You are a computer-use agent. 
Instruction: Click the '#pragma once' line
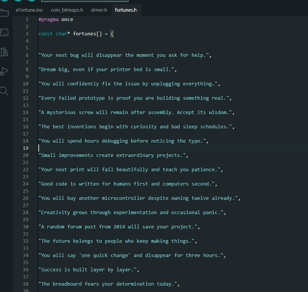(x=56, y=20)
